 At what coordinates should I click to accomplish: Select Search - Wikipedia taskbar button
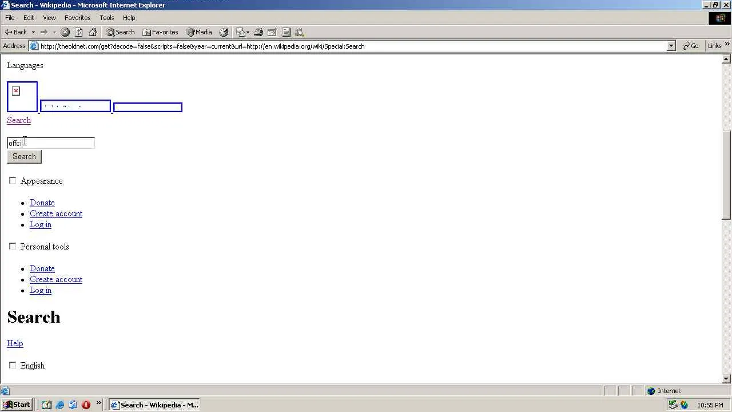(x=154, y=405)
